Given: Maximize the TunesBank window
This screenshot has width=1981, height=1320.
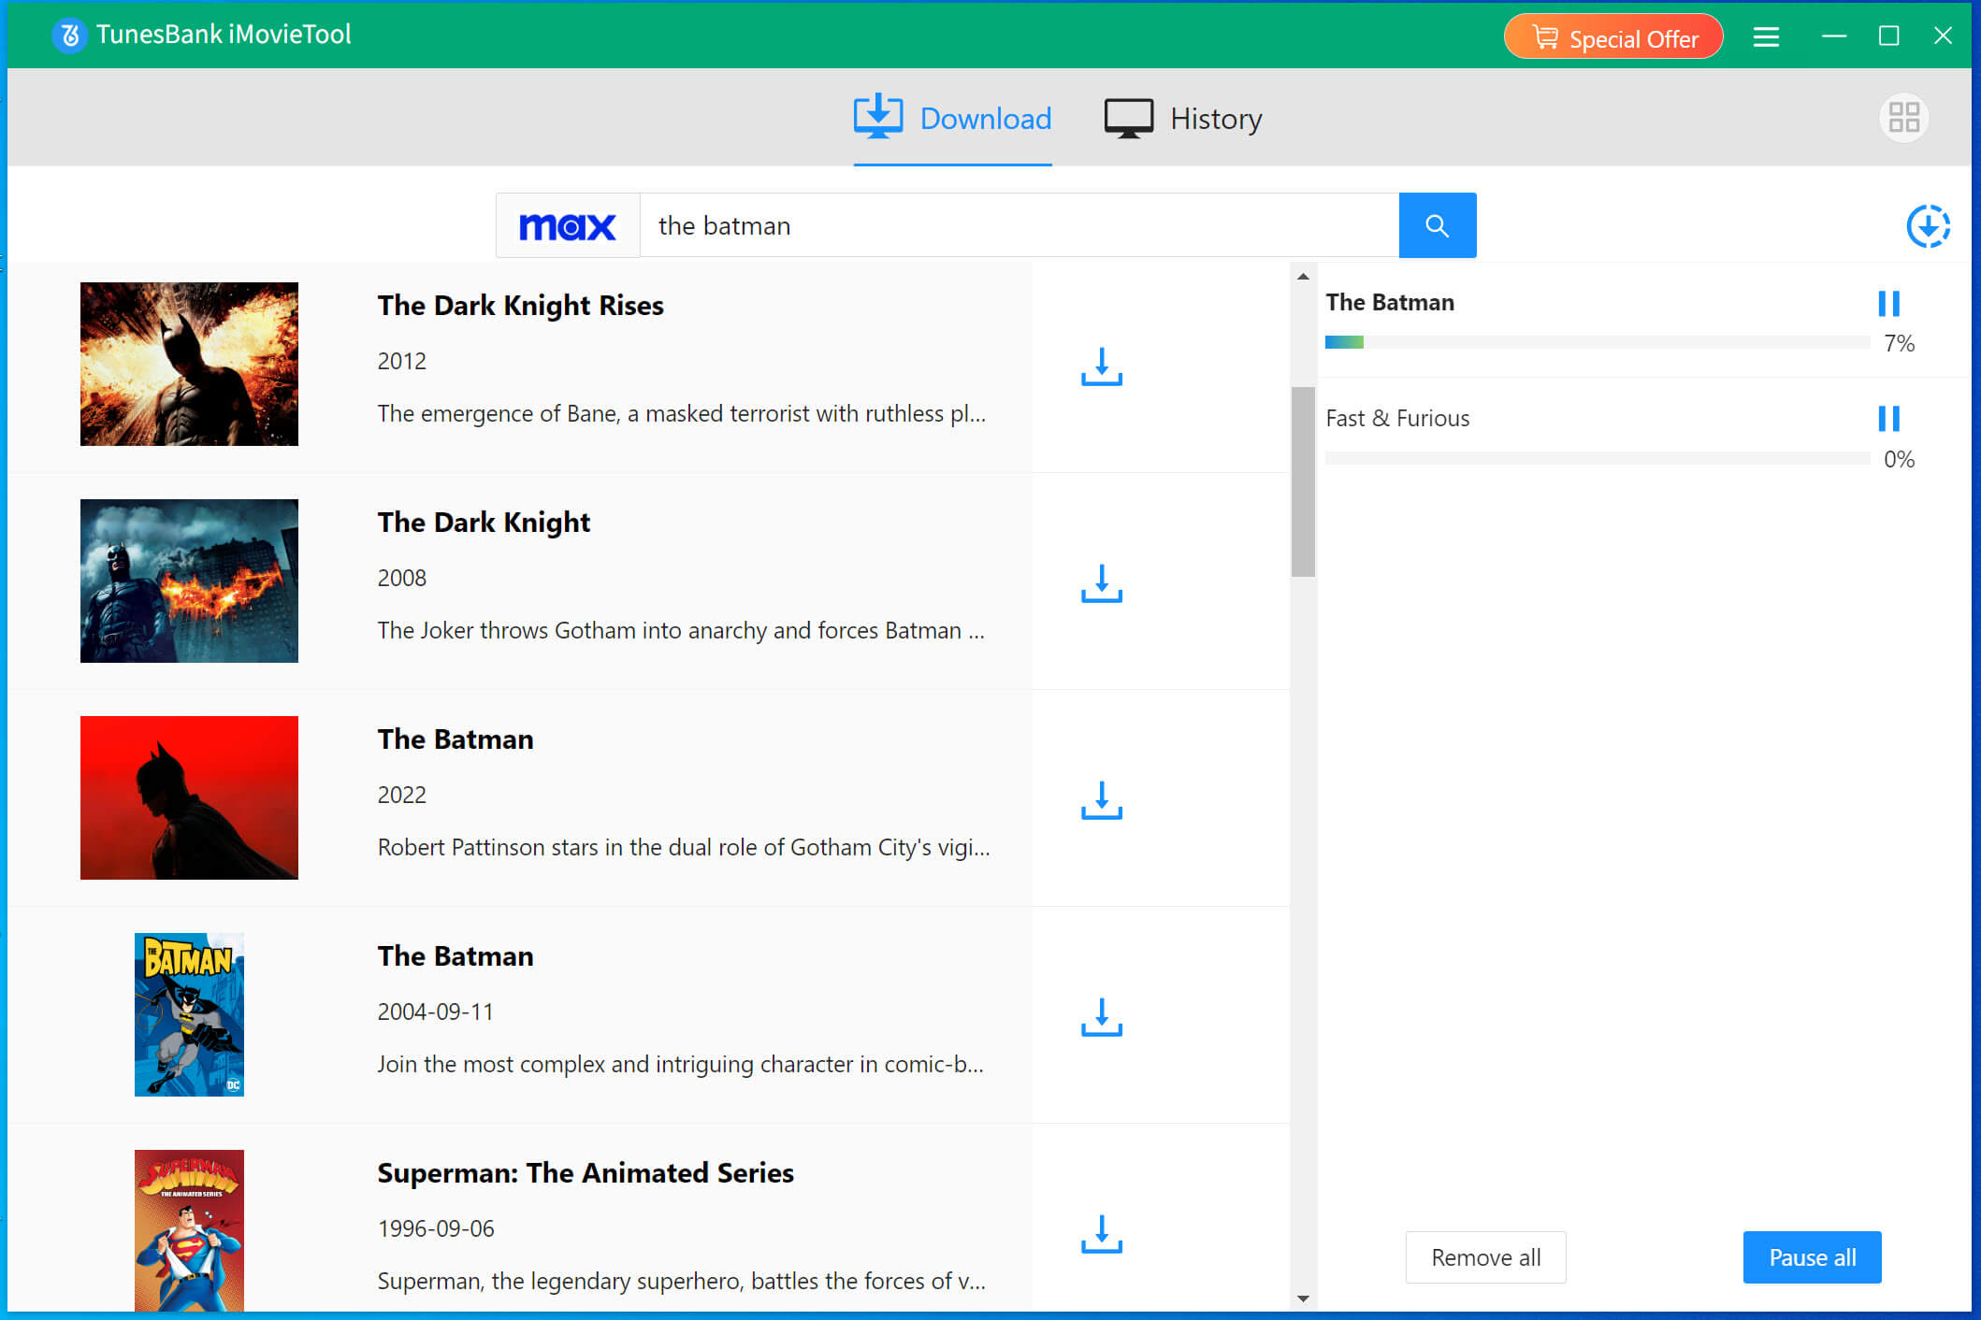Looking at the screenshot, I should (x=1888, y=36).
